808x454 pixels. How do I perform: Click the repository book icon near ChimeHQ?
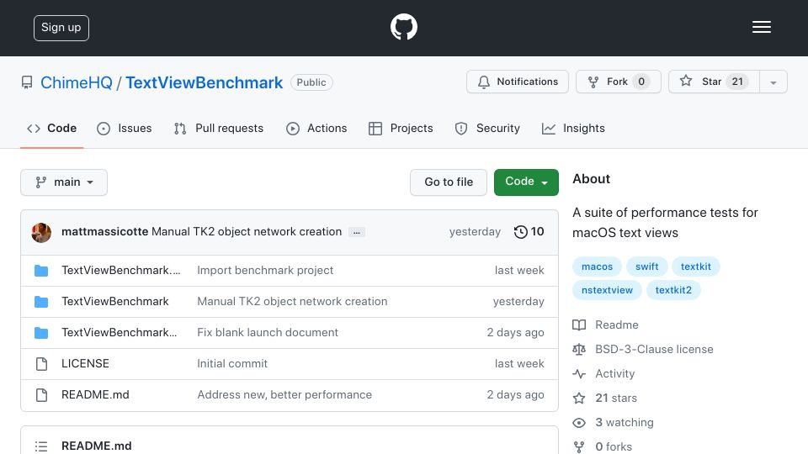(x=27, y=82)
